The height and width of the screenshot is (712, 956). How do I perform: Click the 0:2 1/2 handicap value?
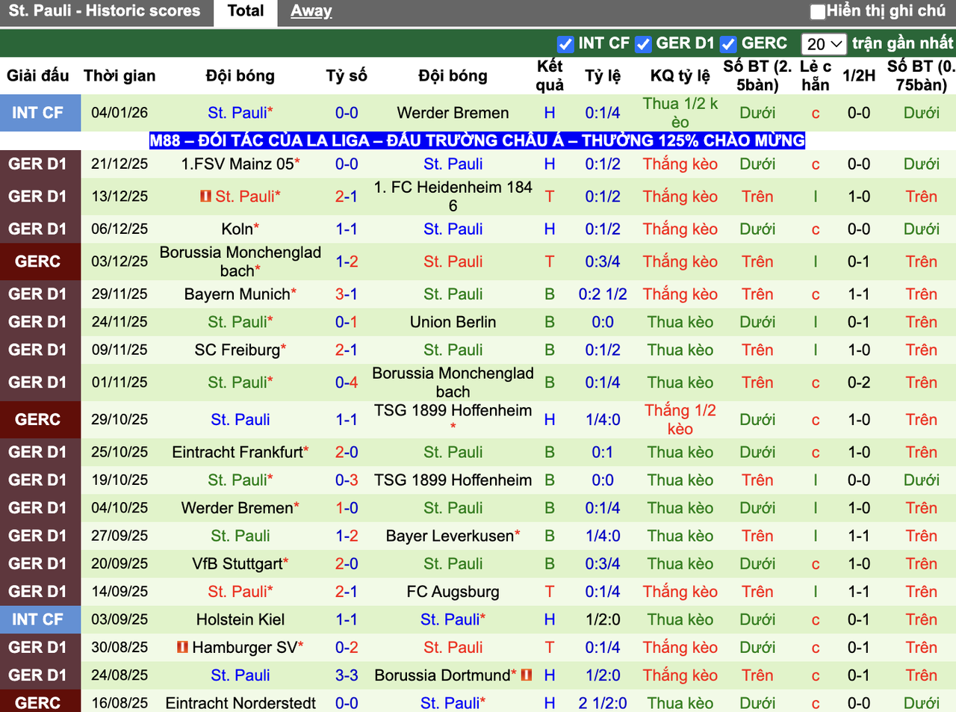pyautogui.click(x=603, y=294)
